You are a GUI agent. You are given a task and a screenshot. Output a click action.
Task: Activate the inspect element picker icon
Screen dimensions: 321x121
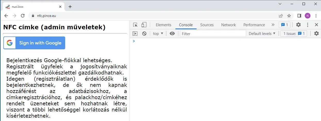tap(135, 25)
